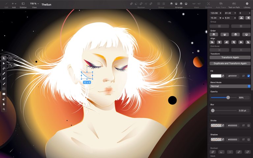Select the Text box tool
The height and width of the screenshot is (158, 253).
[x=4, y=89]
